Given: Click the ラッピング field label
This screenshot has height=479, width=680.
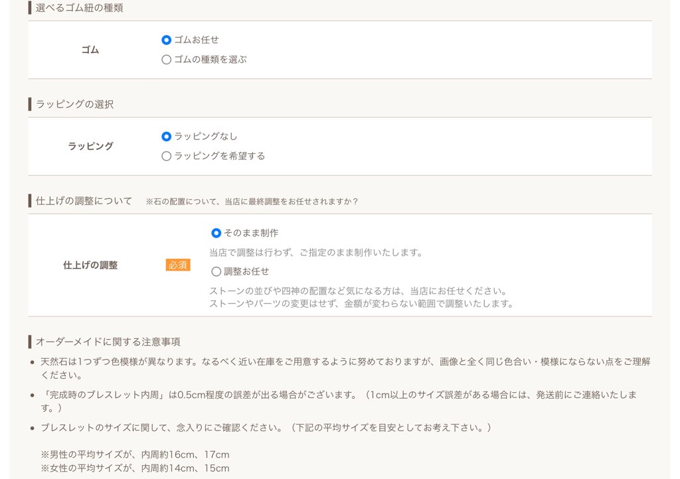Looking at the screenshot, I should click(x=91, y=147).
